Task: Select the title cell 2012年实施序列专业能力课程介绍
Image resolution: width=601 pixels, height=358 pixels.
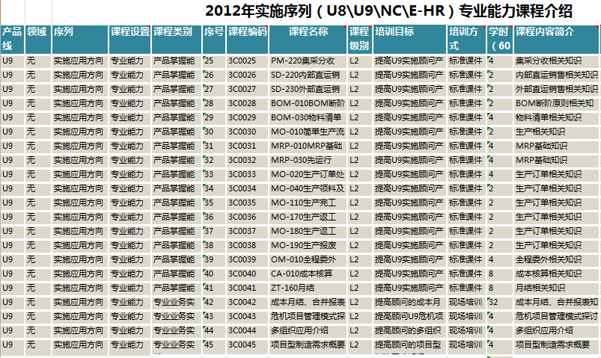Action: click(388, 11)
